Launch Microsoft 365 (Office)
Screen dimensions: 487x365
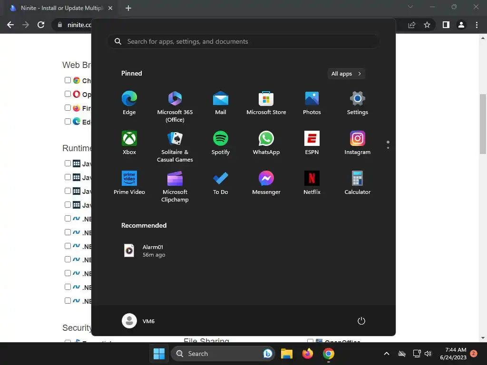(x=175, y=107)
